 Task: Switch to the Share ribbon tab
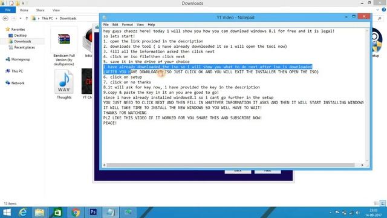[x=41, y=10]
